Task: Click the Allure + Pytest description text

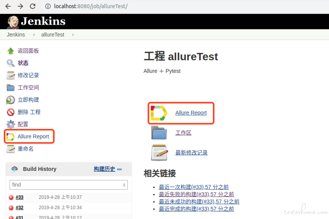Action: (x=162, y=71)
